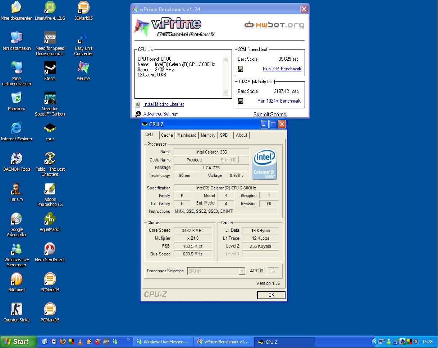The height and width of the screenshot is (348, 438).
Task: Switch to About tab in CPU-Z
Action: point(241,135)
